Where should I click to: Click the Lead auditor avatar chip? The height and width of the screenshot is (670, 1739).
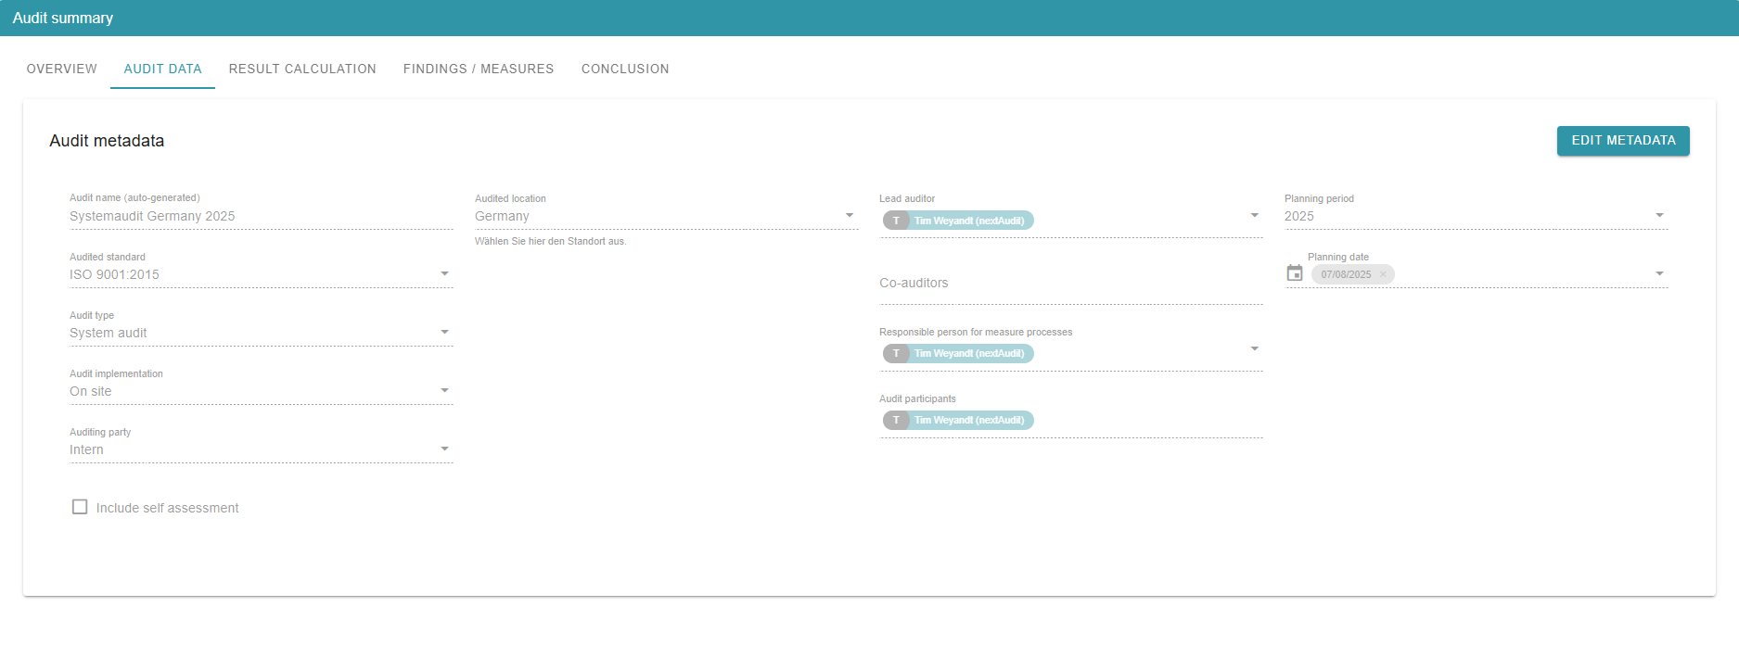point(896,221)
